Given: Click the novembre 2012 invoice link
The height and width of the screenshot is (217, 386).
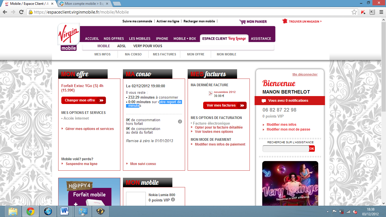Looking at the screenshot, I should tap(225, 92).
